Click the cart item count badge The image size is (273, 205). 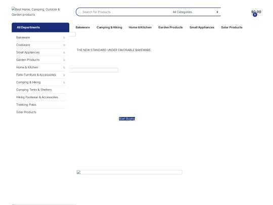click(x=255, y=15)
